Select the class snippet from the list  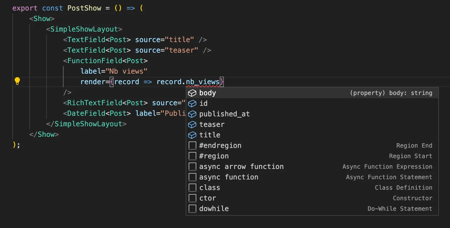click(x=209, y=187)
